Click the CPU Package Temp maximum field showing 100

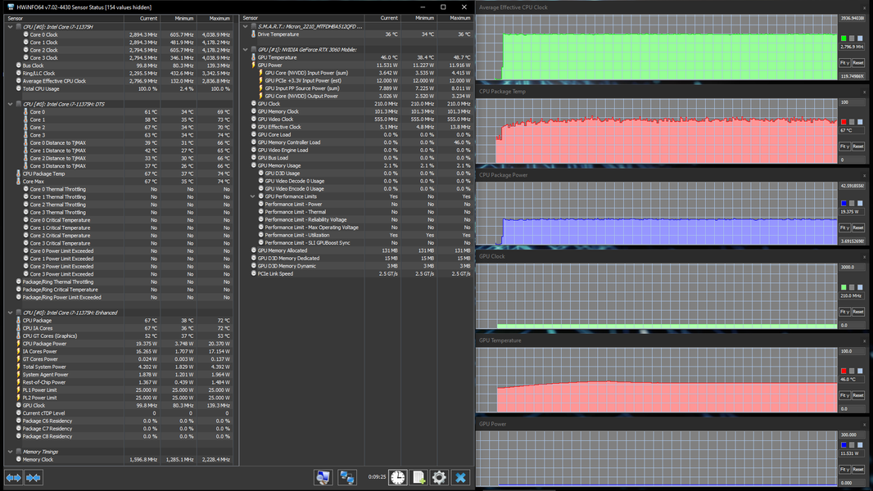pyautogui.click(x=852, y=102)
